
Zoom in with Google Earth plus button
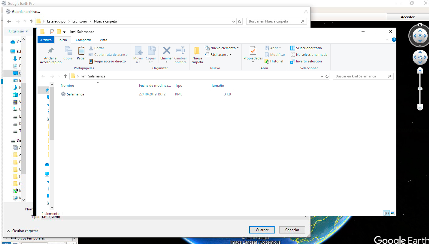(420, 71)
